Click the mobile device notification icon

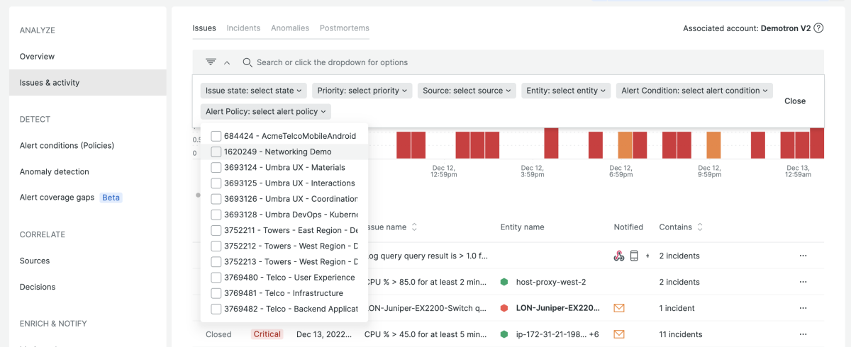click(x=634, y=256)
